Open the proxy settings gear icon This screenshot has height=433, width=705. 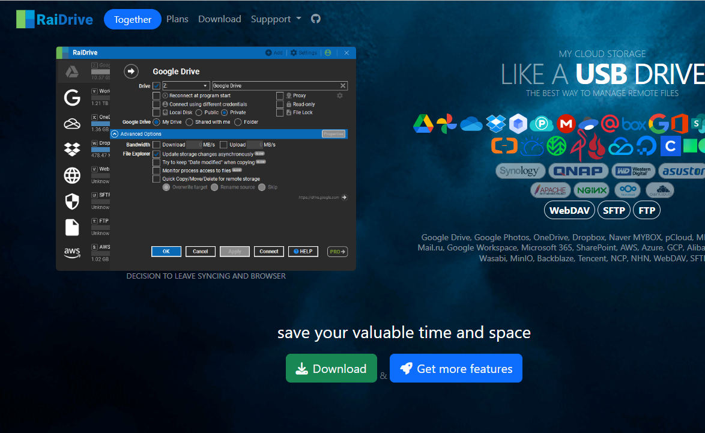tap(340, 95)
